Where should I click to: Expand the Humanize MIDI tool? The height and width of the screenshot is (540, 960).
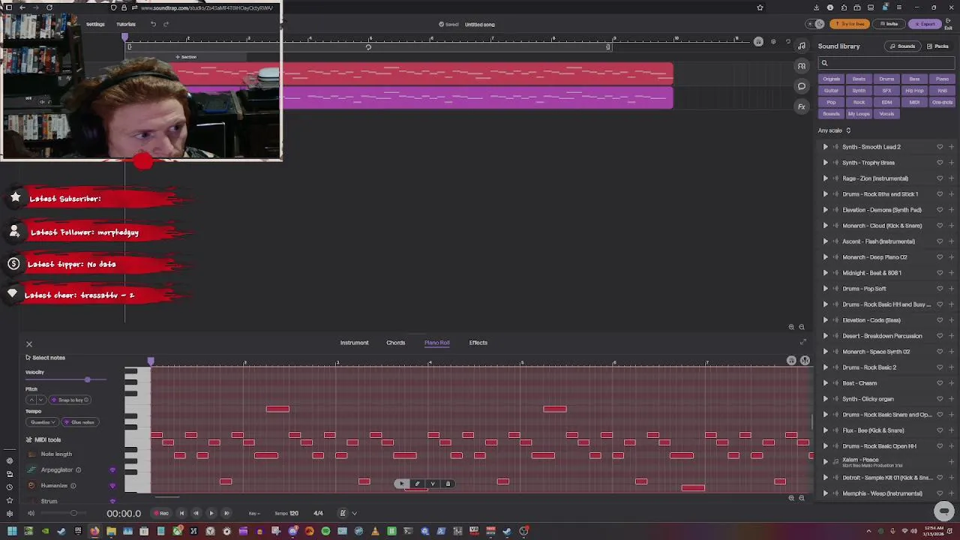pos(54,486)
